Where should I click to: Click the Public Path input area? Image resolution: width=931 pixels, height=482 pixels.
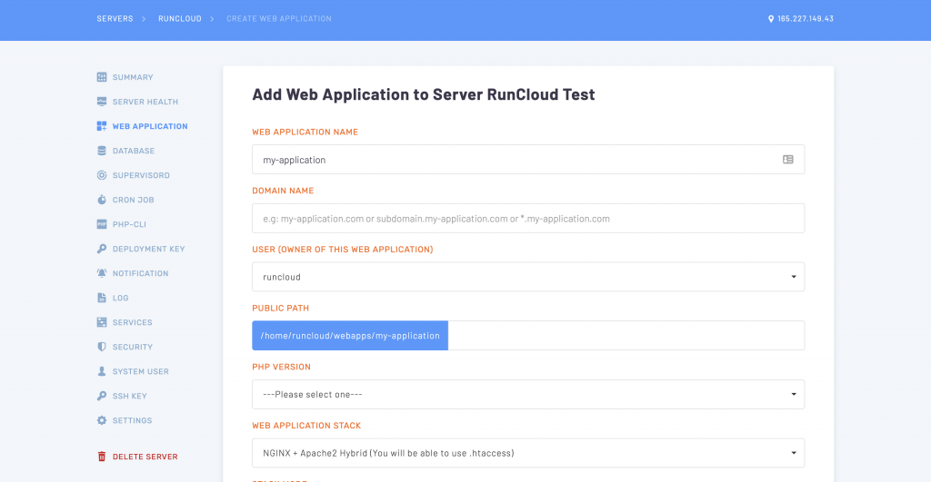626,336
